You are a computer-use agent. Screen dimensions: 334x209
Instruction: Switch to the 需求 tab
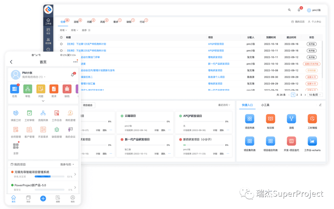click(x=116, y=22)
